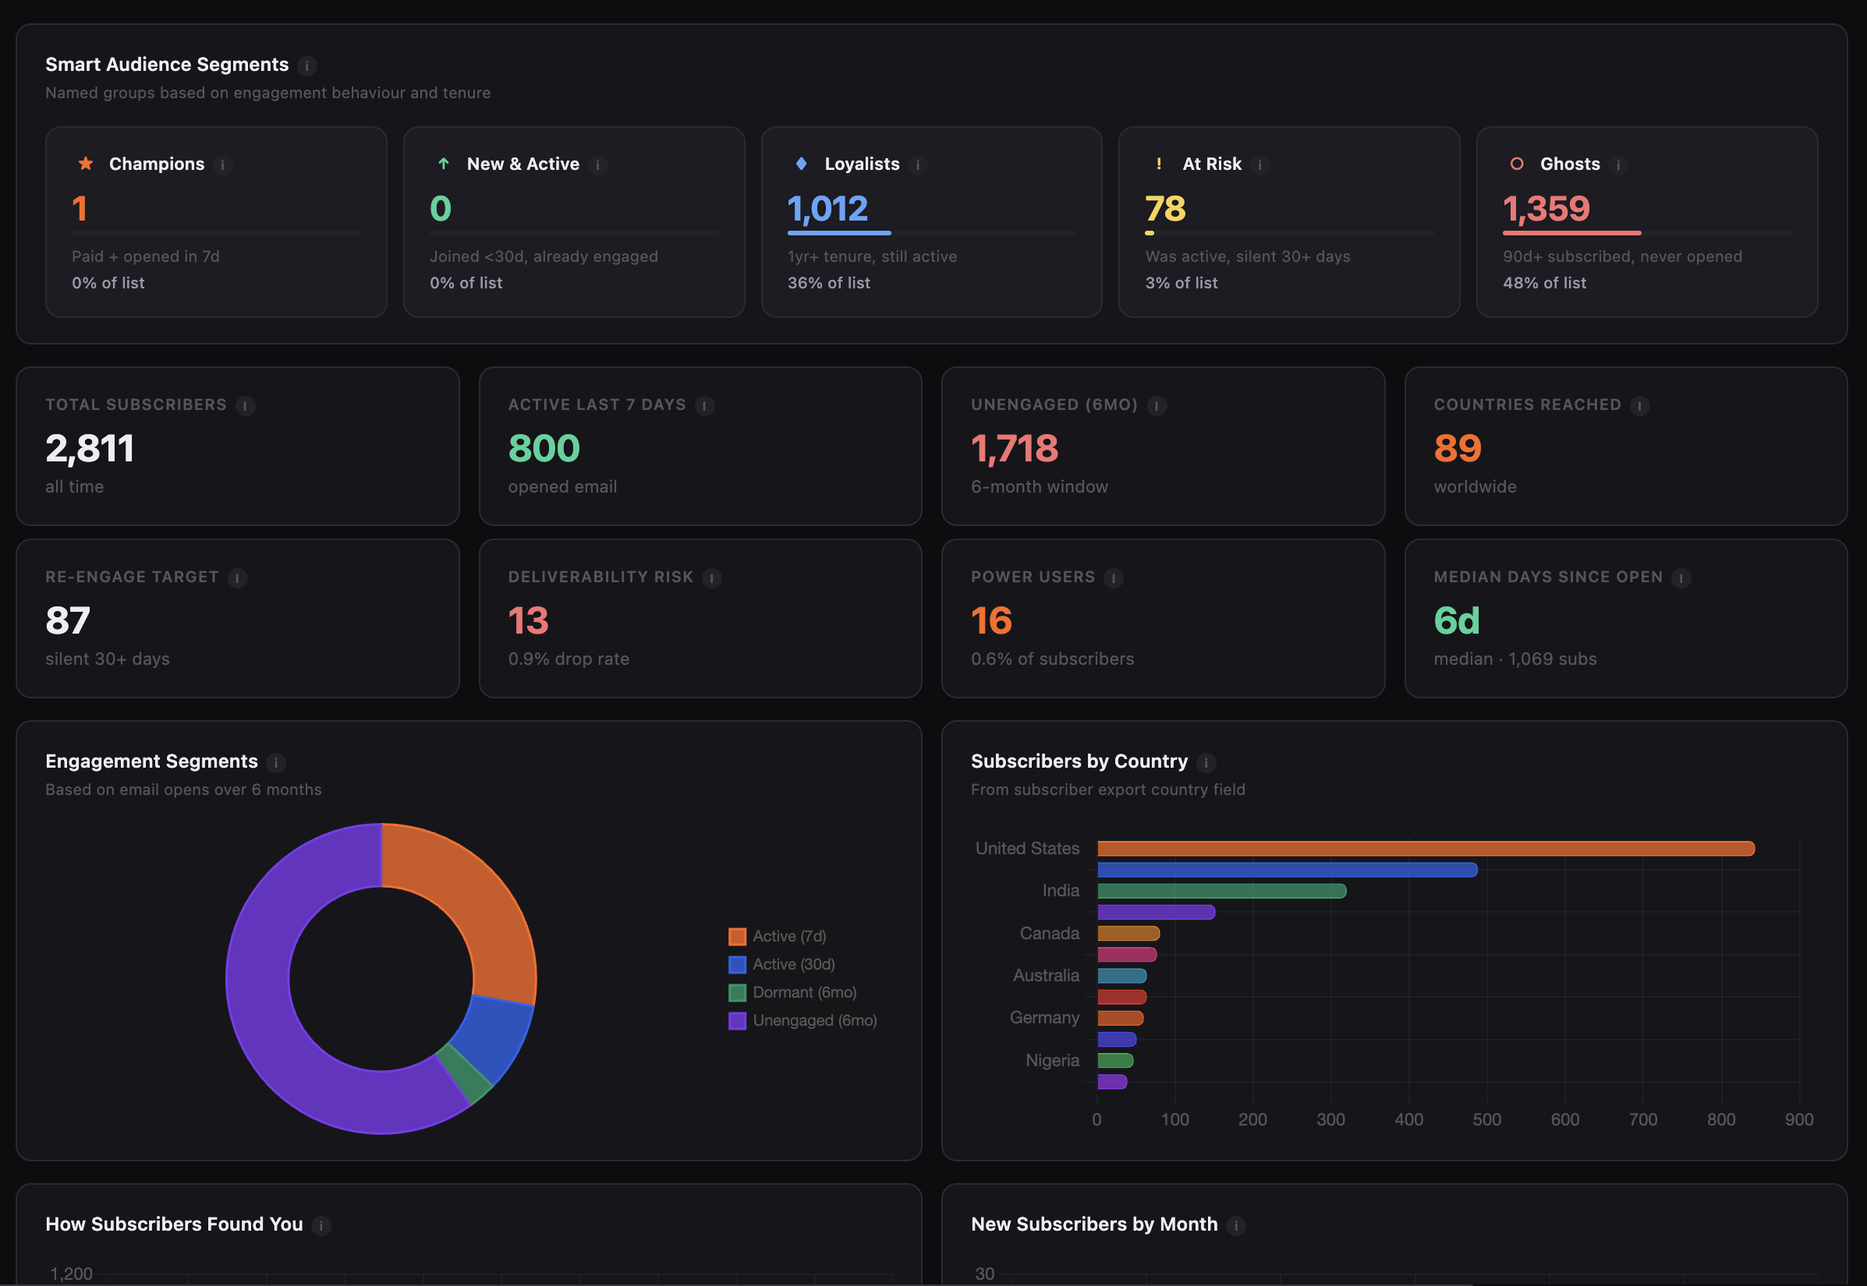The image size is (1867, 1286).
Task: Toggle the Unengaged (6mo) legend entry
Action: click(x=813, y=1020)
